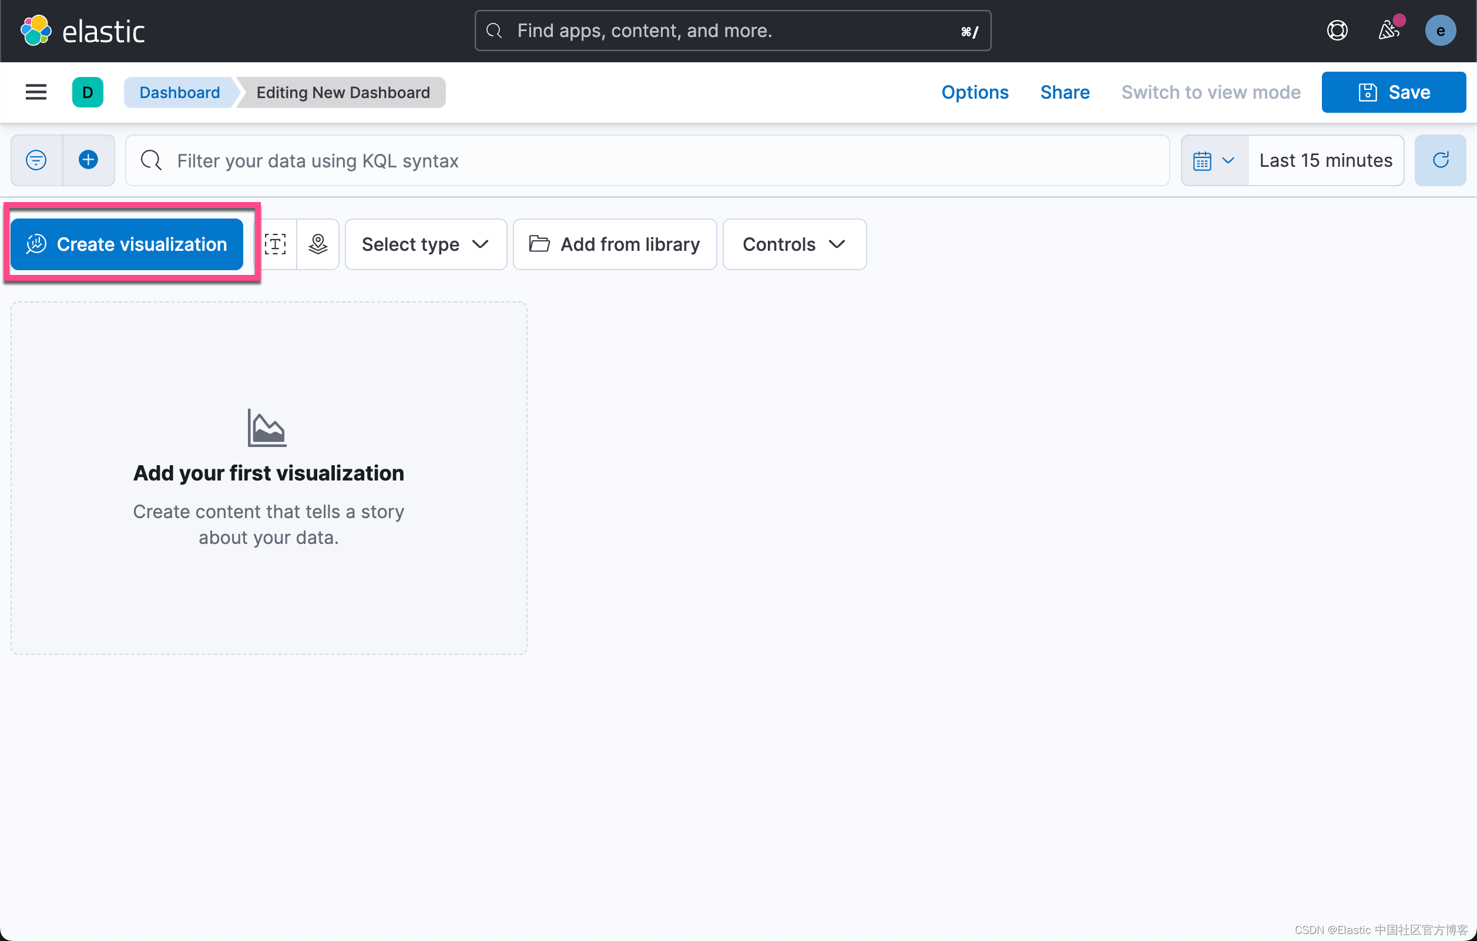Click the add panel plus icon
The height and width of the screenshot is (941, 1477).
point(88,160)
